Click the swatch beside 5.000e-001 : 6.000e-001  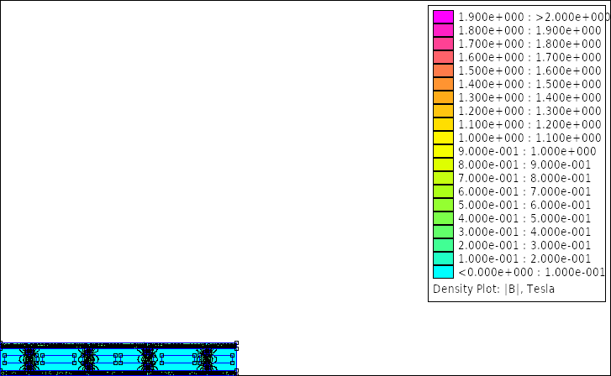pos(444,205)
